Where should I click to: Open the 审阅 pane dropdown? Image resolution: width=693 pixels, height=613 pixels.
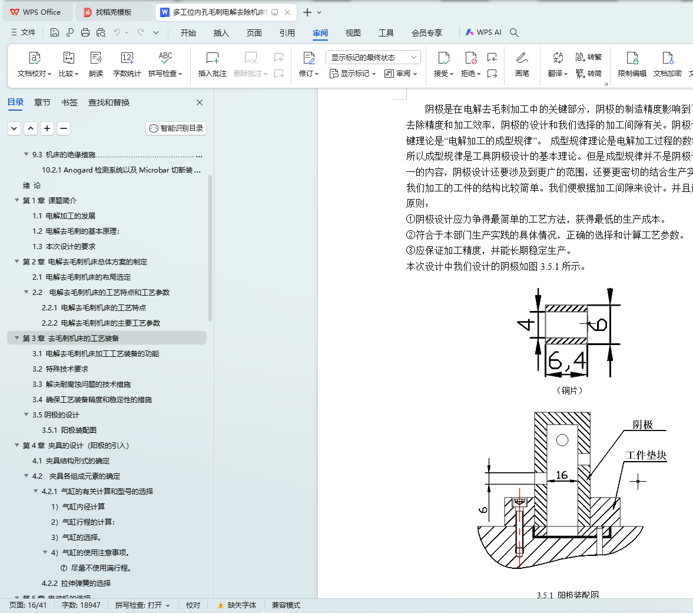tap(401, 74)
